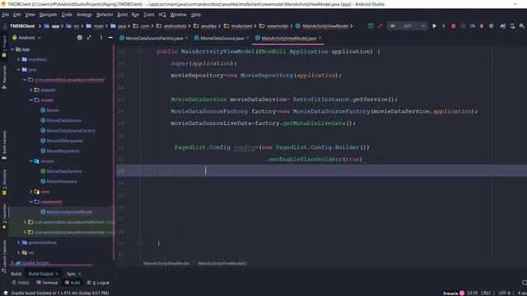Collapse the viewmodel package arrow

(x=30, y=201)
